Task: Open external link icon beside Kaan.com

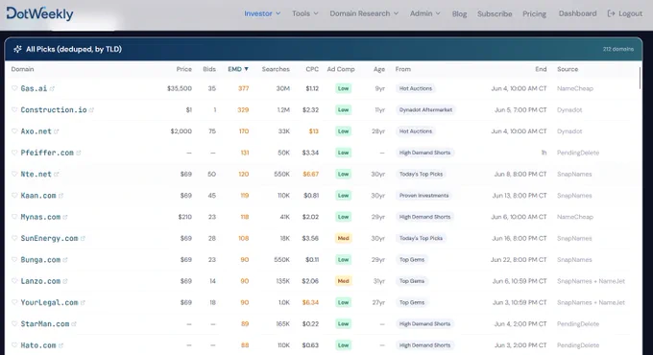Action: pyautogui.click(x=60, y=196)
